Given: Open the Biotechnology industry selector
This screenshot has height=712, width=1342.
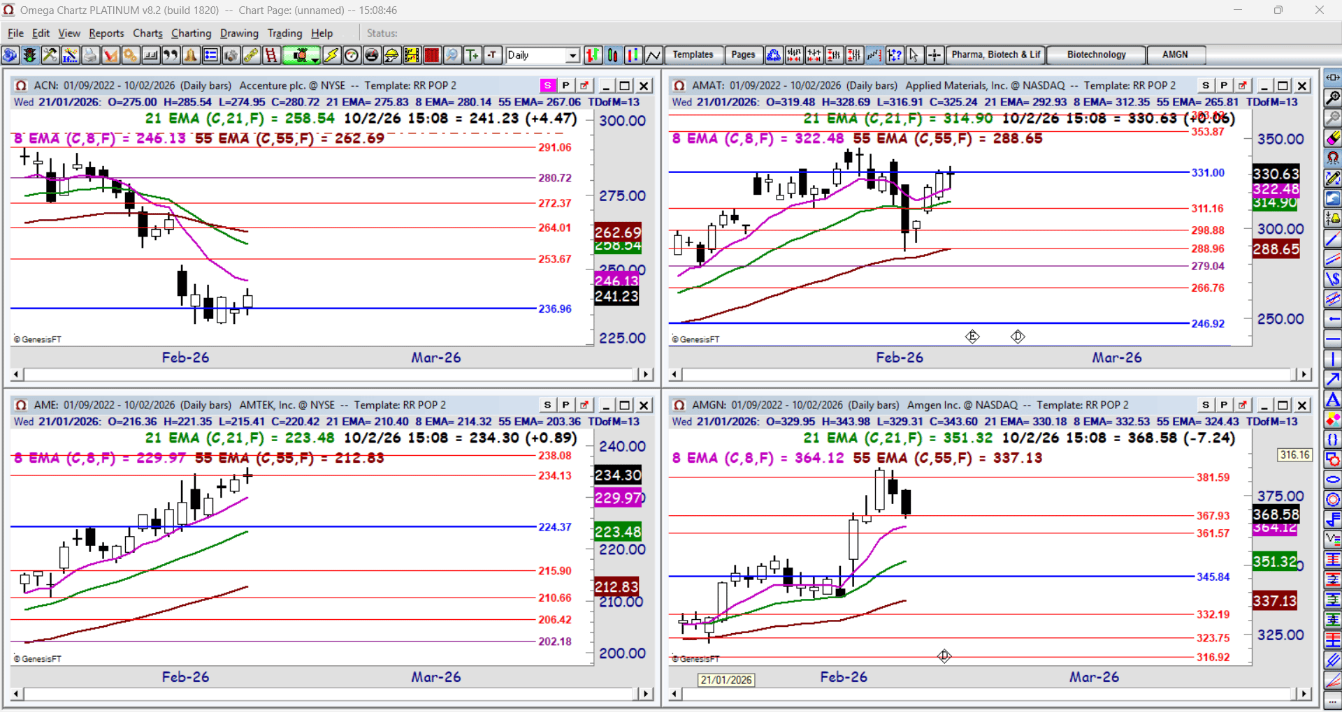Looking at the screenshot, I should (1097, 55).
